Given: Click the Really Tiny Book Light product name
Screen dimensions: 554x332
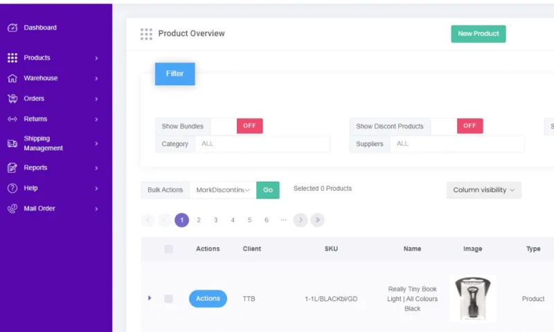Looking at the screenshot, I should point(412,299).
